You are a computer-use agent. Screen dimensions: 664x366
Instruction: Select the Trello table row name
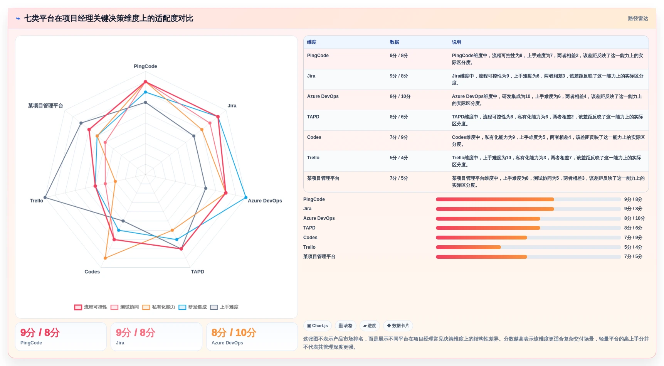pos(313,158)
